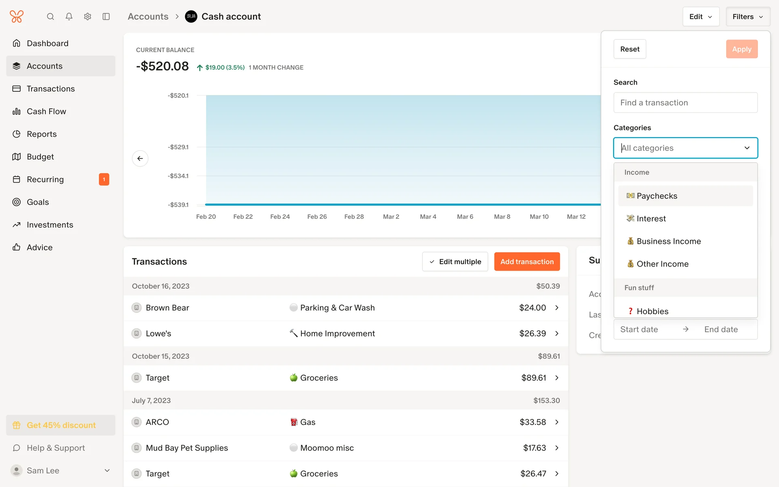
Task: Click Edit multiple checkmark button
Action: click(455, 262)
